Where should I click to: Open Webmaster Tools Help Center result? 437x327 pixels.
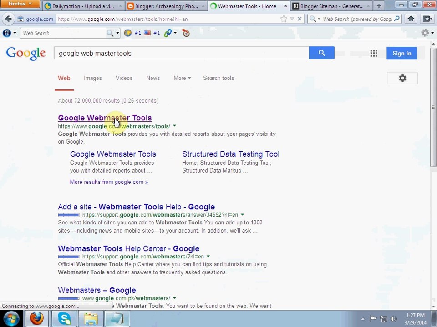tap(129, 248)
